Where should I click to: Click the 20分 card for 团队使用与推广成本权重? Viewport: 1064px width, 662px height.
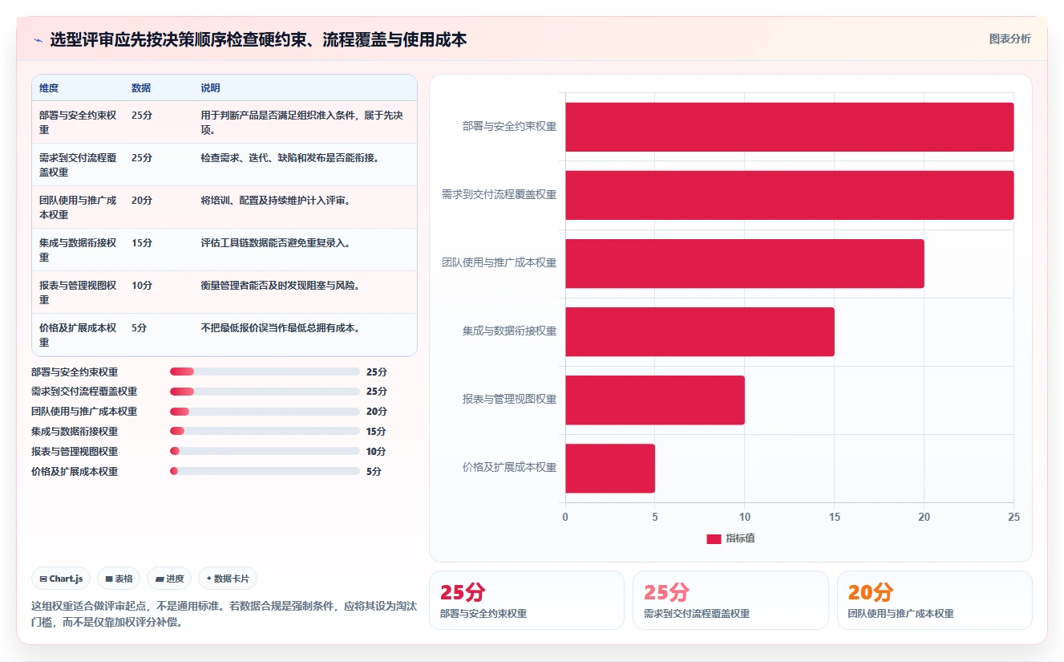[934, 600]
